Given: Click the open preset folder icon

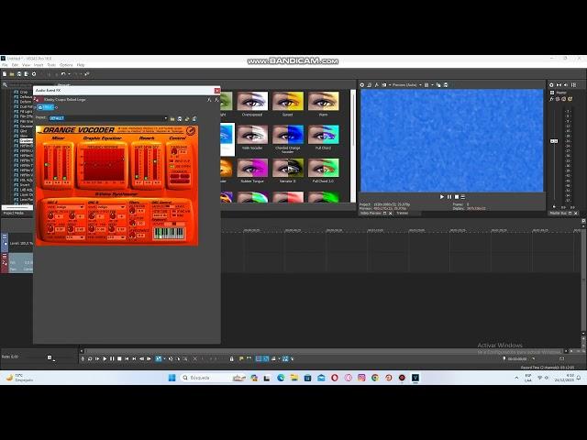Looking at the screenshot, I should point(172,118).
